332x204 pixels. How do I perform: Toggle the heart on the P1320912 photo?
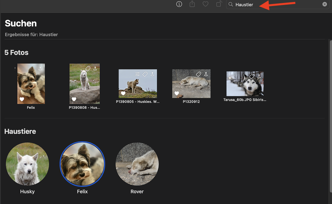tap(177, 93)
